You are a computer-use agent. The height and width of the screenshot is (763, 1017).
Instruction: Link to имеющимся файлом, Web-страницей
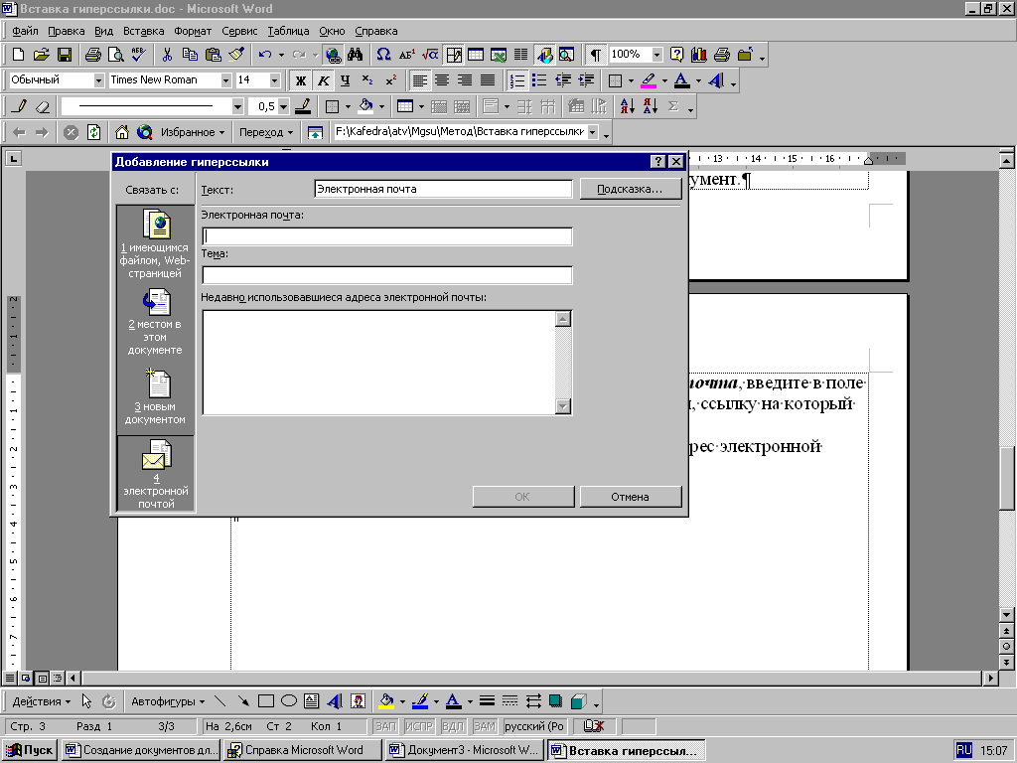click(155, 243)
